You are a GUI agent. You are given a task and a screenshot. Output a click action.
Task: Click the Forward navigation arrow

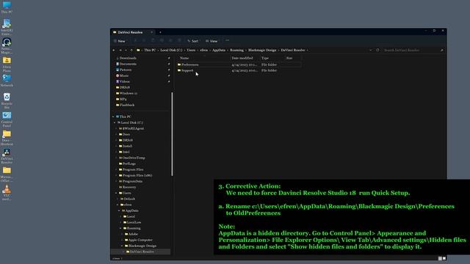[x=120, y=51]
